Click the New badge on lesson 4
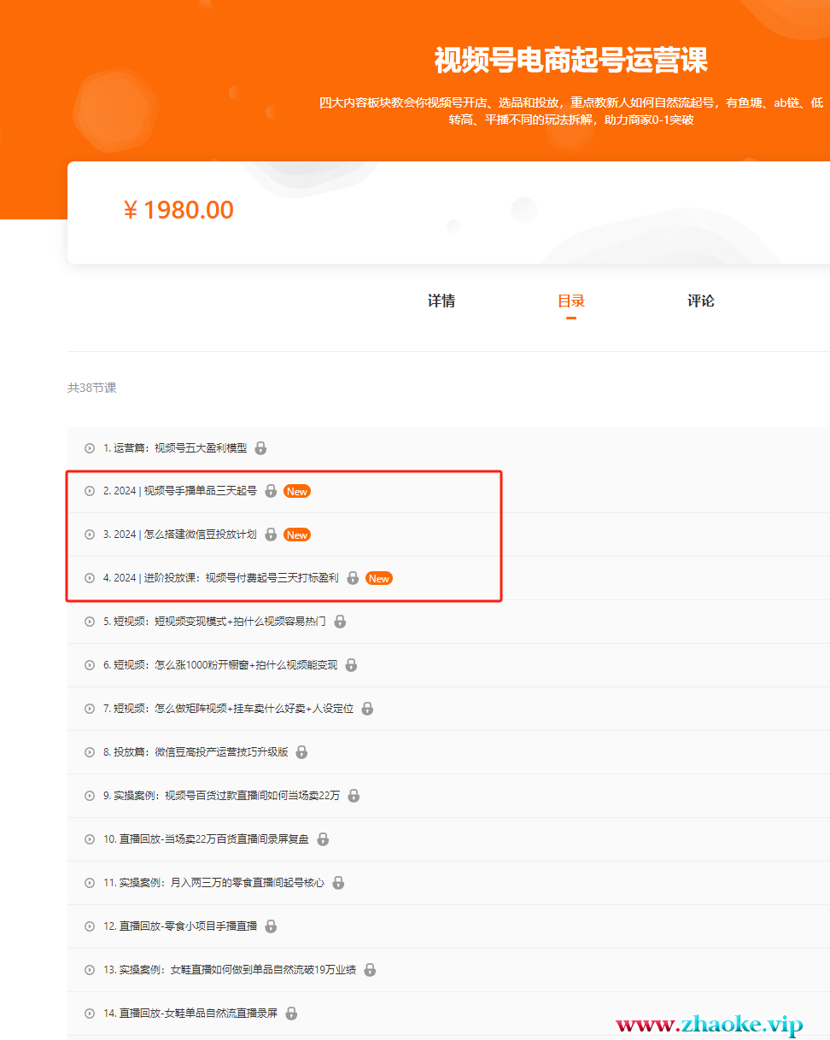Image resolution: width=830 pixels, height=1040 pixels. tap(378, 578)
